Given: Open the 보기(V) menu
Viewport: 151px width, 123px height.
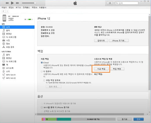Looking at the screenshot, I should click(x=18, y=8).
